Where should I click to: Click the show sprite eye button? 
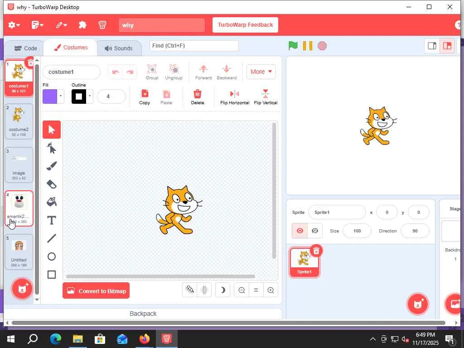[300, 231]
